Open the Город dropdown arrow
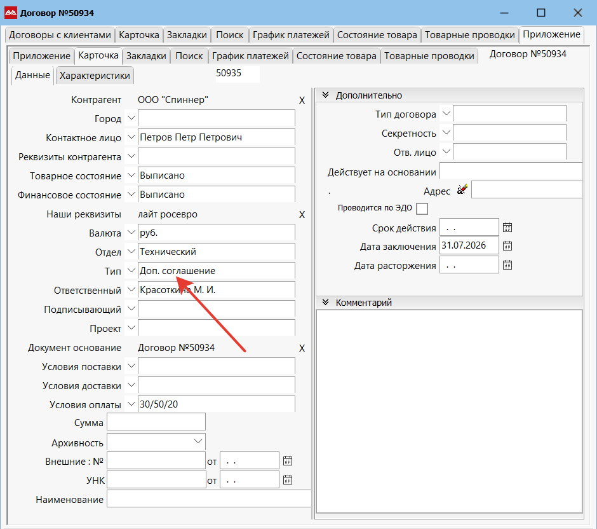 click(131, 118)
